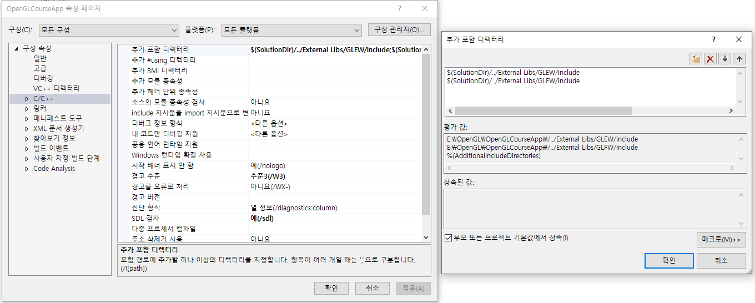The width and height of the screenshot is (755, 303).
Task: Click the 열 정보(/diagnostics:column) value
Action: click(x=294, y=208)
